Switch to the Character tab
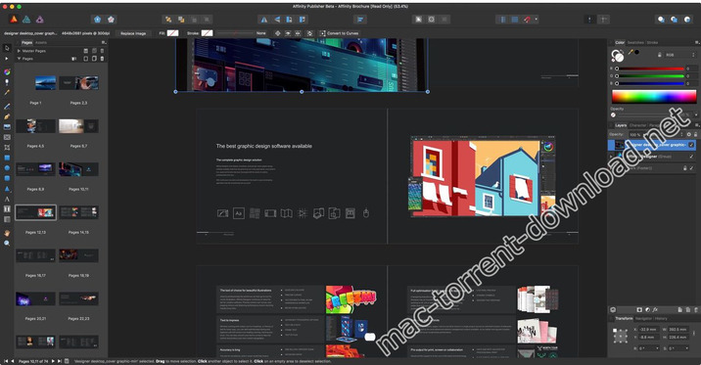Screen dimensions: 701x365 [637, 125]
